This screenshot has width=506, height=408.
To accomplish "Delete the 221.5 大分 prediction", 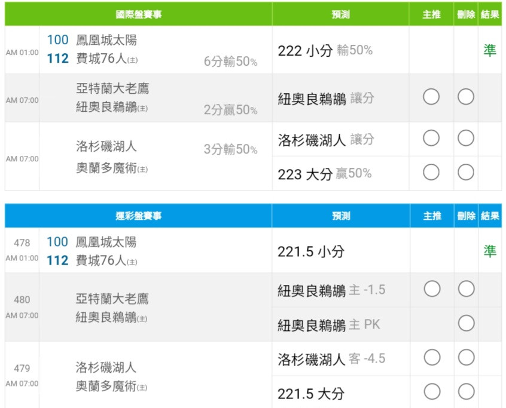I will [465, 392].
